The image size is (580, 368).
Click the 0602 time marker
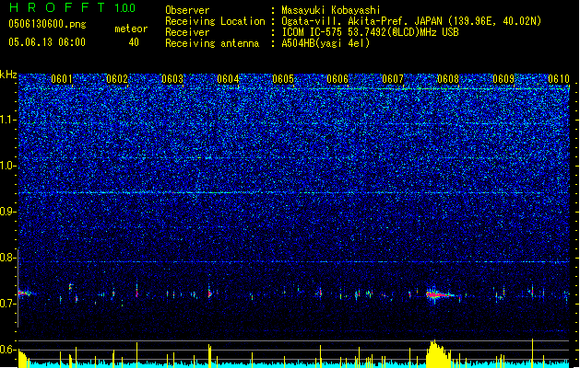[x=117, y=79]
